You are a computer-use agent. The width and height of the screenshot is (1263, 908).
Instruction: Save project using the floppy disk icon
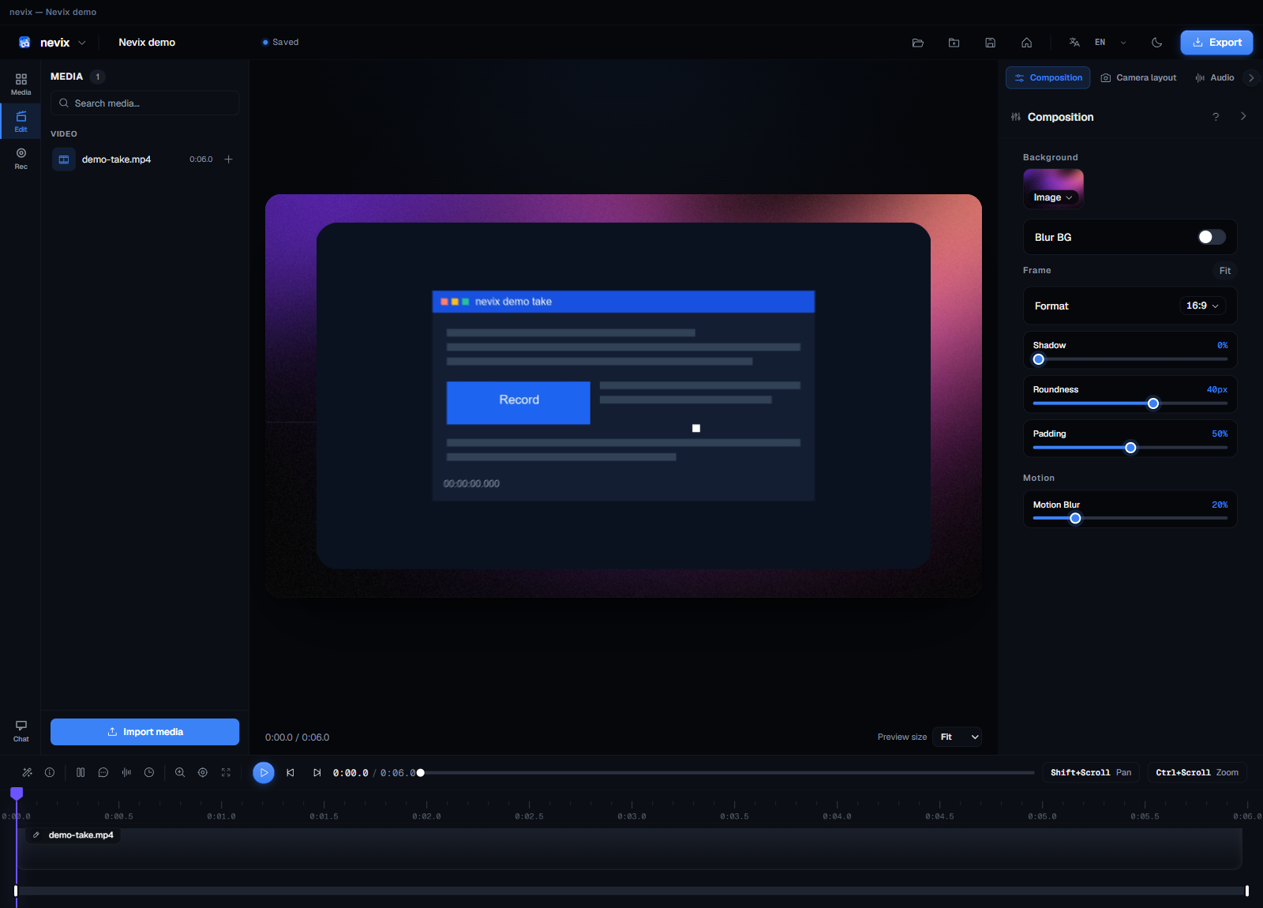(990, 43)
